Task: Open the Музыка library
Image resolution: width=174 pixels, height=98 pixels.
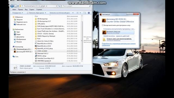Action: (x=19, y=42)
